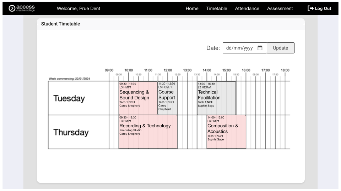Open the Composition & Acoustics session
Screen dimensions: 341x191
pos(226,132)
